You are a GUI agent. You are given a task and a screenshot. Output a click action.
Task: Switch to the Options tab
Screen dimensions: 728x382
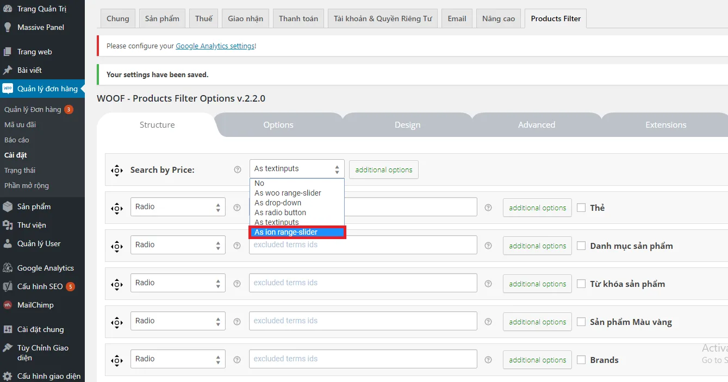tap(278, 124)
